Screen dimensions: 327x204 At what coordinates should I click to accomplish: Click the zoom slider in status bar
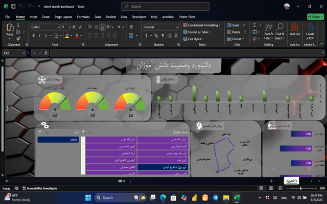click(300, 188)
